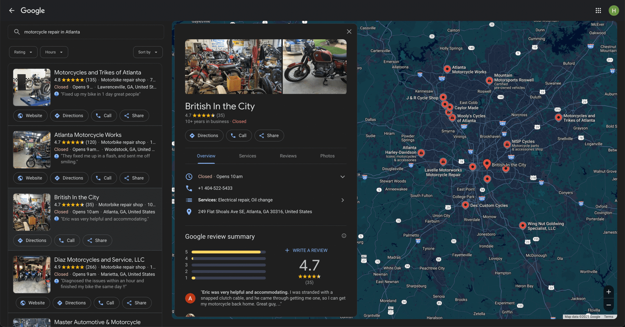Get Directions in British In the City list card

tap(32, 240)
